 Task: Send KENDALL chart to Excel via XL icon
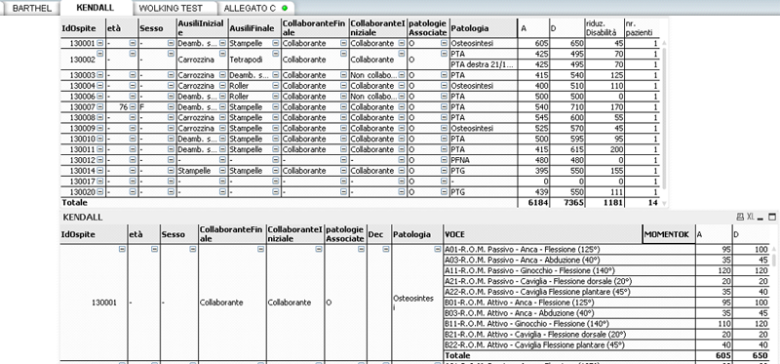pos(751,217)
